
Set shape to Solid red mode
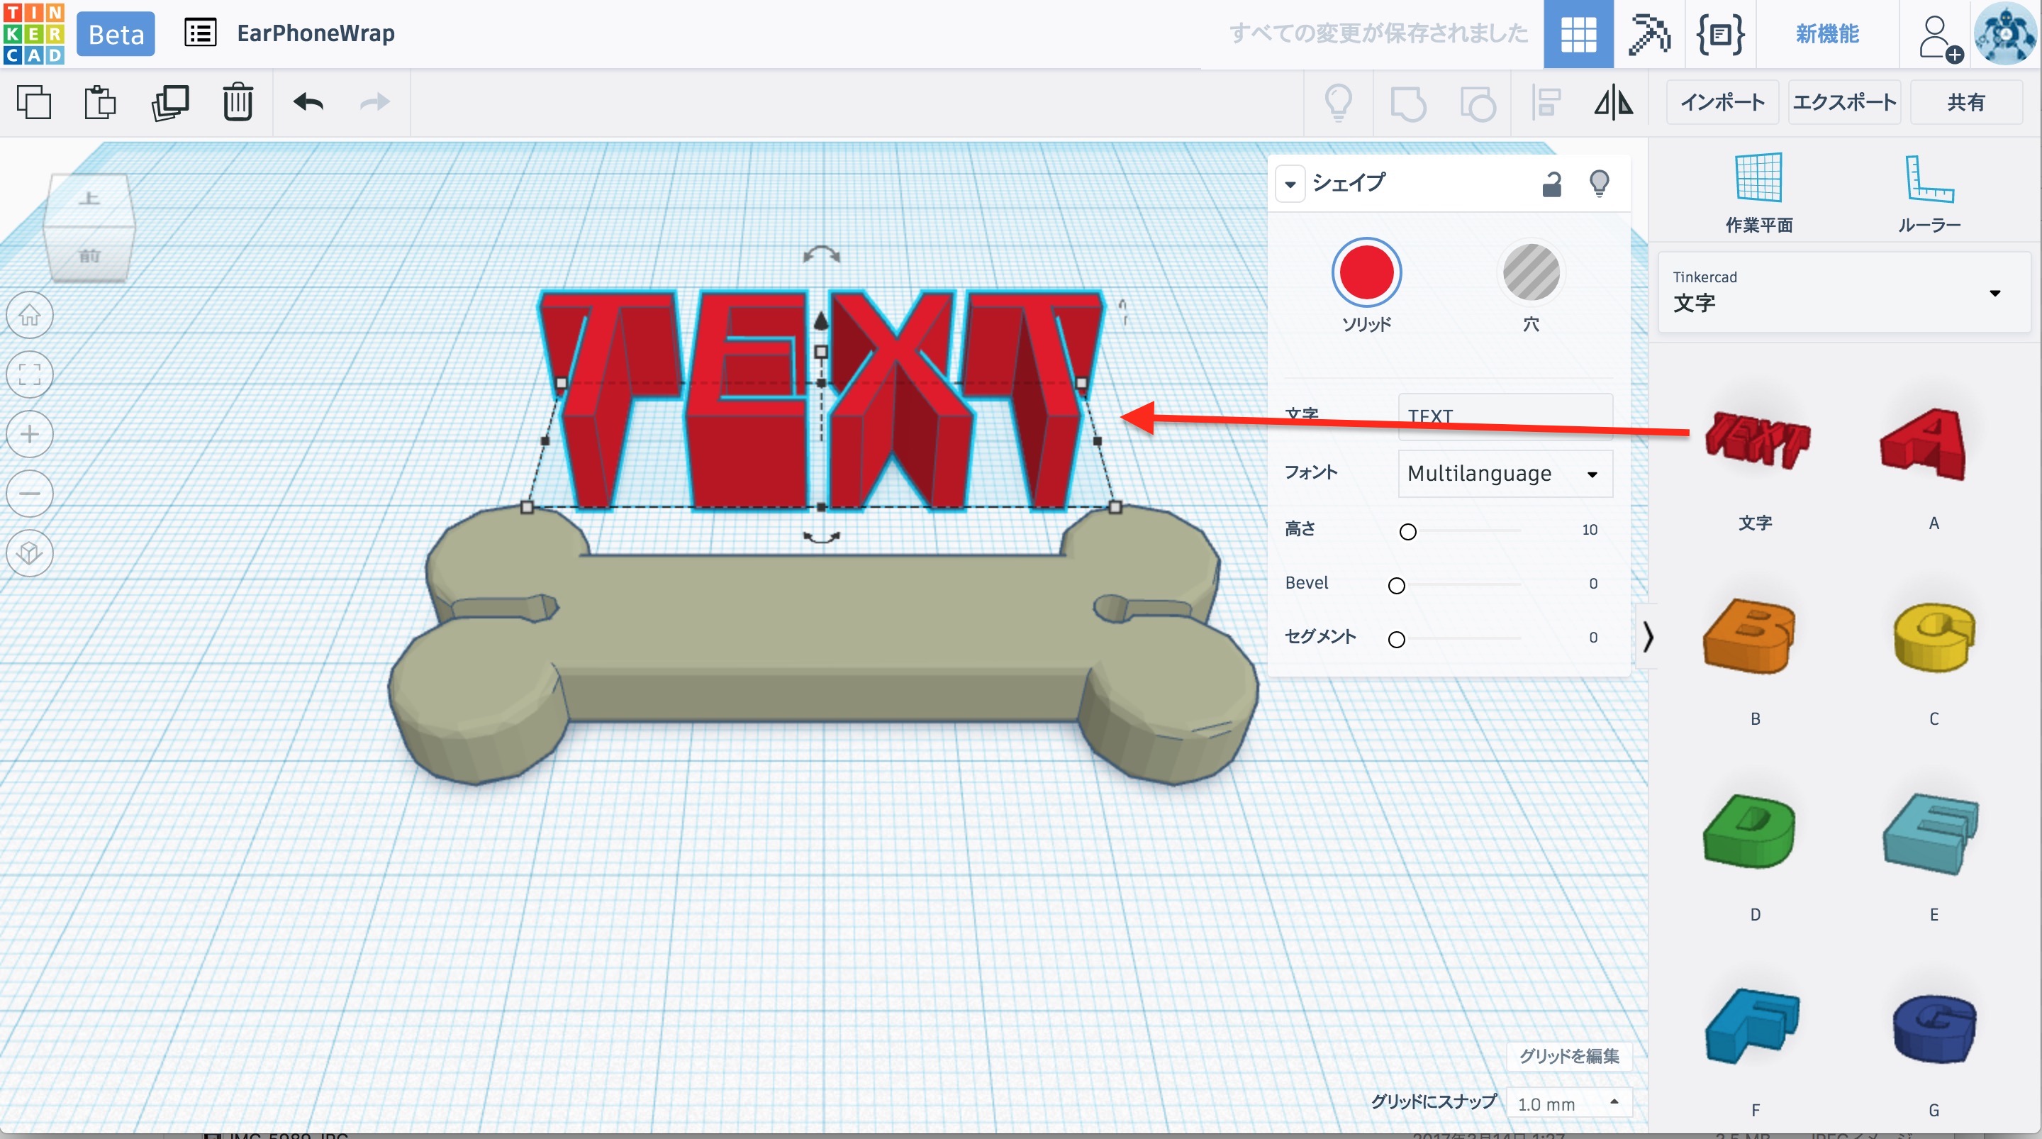[1366, 273]
